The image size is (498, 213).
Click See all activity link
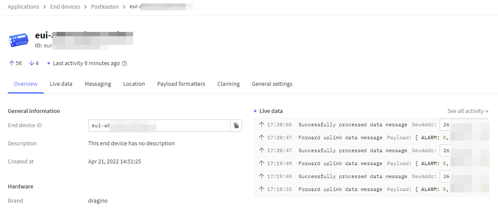[x=468, y=111]
